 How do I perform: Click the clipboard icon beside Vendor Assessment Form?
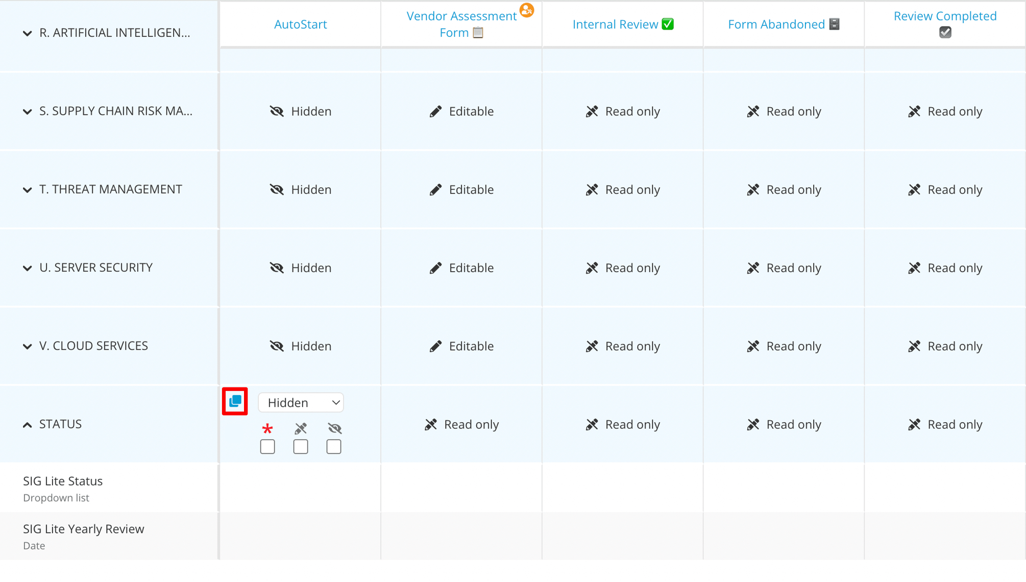[x=477, y=32]
